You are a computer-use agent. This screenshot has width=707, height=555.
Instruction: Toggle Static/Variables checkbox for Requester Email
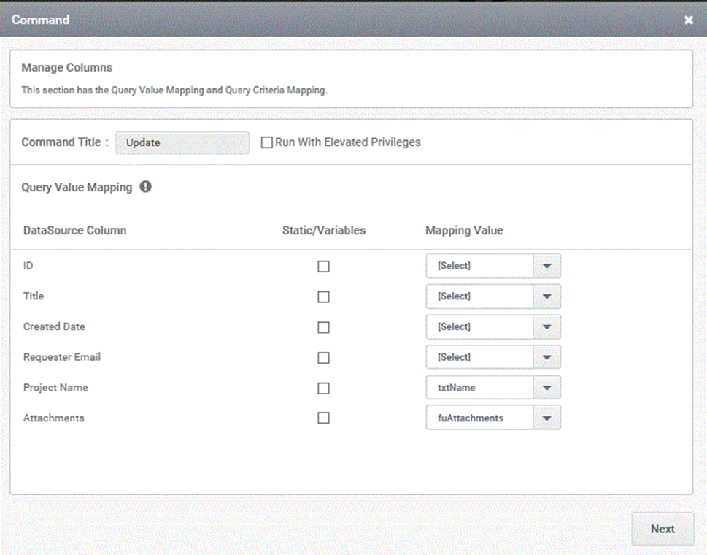pos(323,358)
